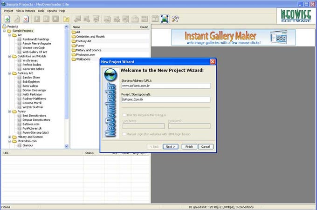Select 'Celebrities and Models' in the Name list
Viewport: 317px width, 210px height.
coord(90,37)
